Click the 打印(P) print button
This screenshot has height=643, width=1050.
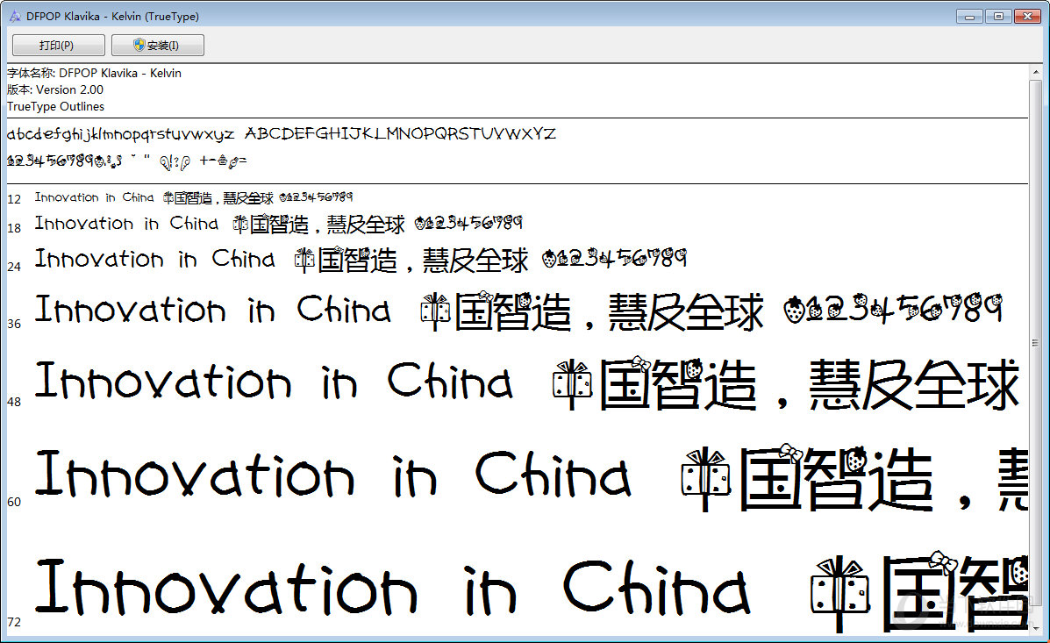58,46
